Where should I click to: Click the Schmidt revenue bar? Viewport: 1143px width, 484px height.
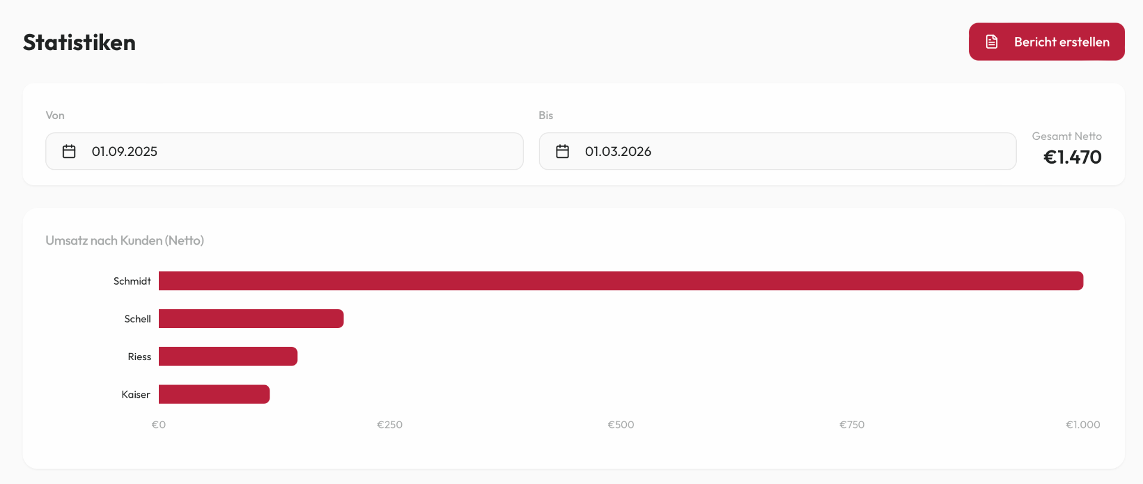621,281
